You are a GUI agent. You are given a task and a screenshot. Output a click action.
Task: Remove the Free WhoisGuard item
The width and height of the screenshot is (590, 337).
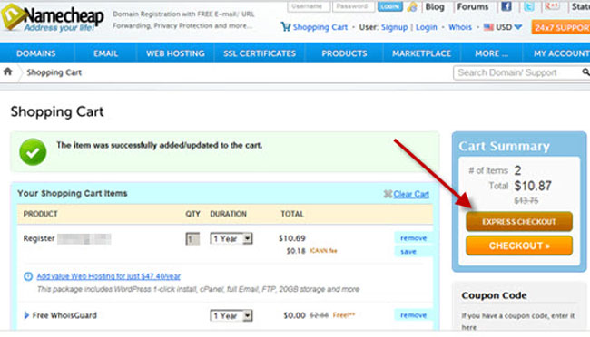[413, 315]
